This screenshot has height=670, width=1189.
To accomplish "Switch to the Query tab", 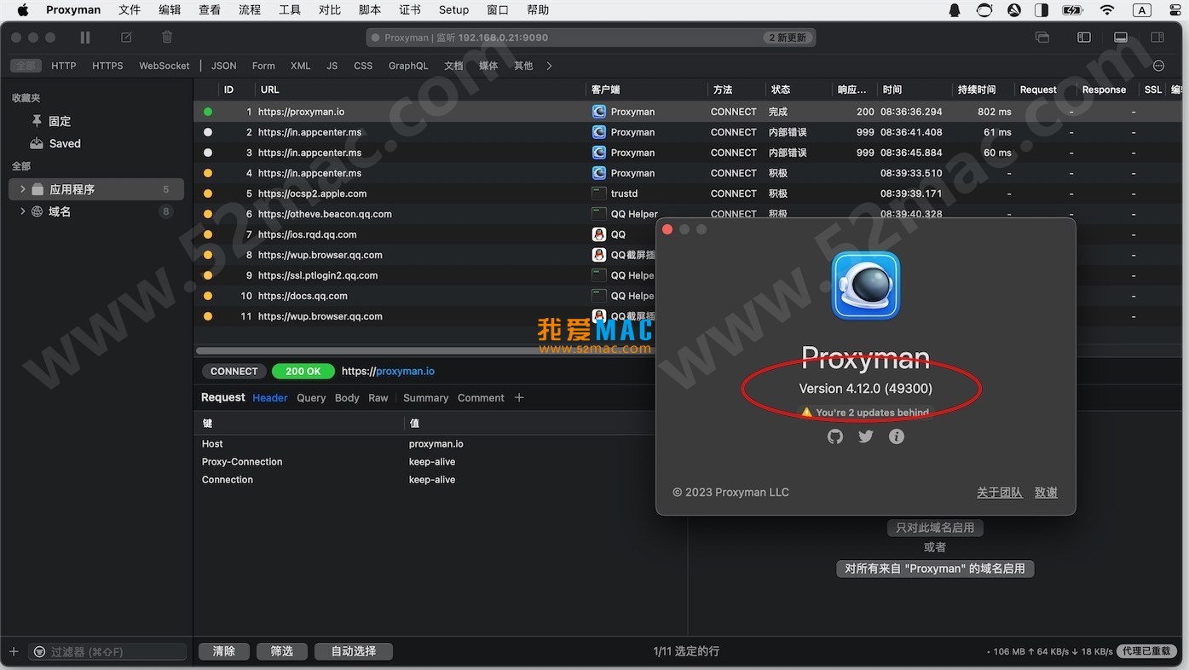I will click(311, 398).
